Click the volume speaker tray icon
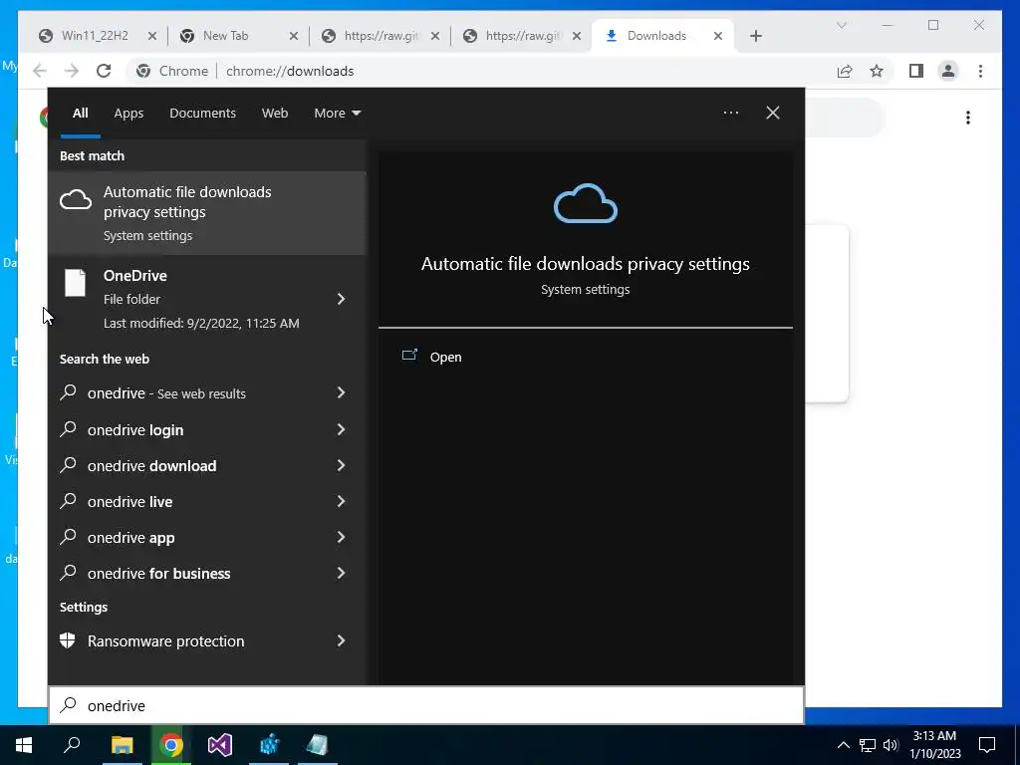The height and width of the screenshot is (765, 1020). 891,745
